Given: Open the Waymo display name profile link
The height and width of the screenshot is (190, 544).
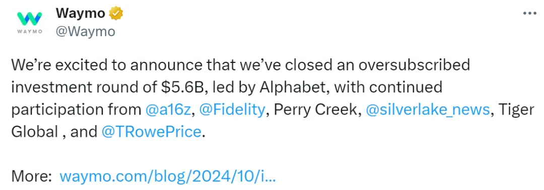Looking at the screenshot, I should pyautogui.click(x=81, y=14).
